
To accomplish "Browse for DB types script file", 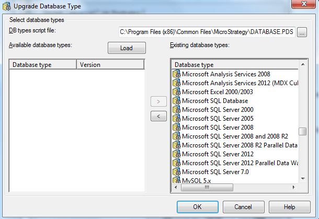I will coord(302,33).
